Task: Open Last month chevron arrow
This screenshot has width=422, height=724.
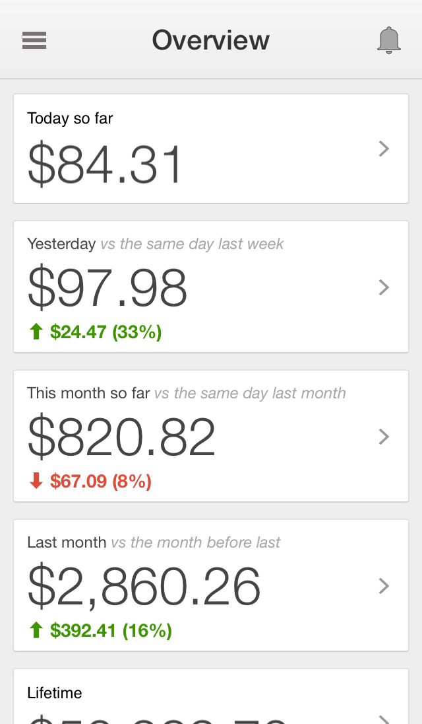Action: pyautogui.click(x=384, y=586)
